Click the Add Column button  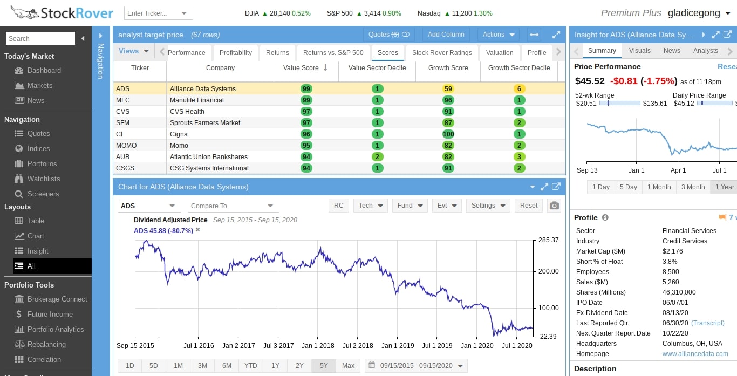446,35
